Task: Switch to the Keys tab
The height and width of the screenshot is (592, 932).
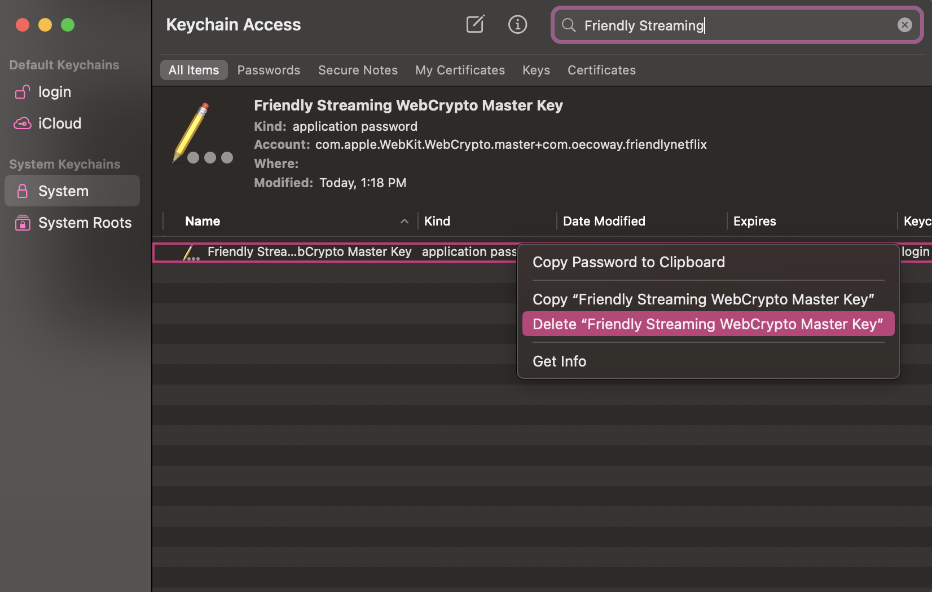Action: tap(536, 70)
